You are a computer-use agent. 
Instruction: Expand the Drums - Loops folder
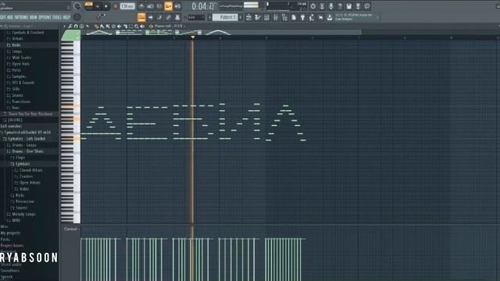tap(21, 145)
